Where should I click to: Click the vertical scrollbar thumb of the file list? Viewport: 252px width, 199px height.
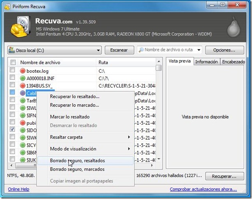tap(159, 68)
